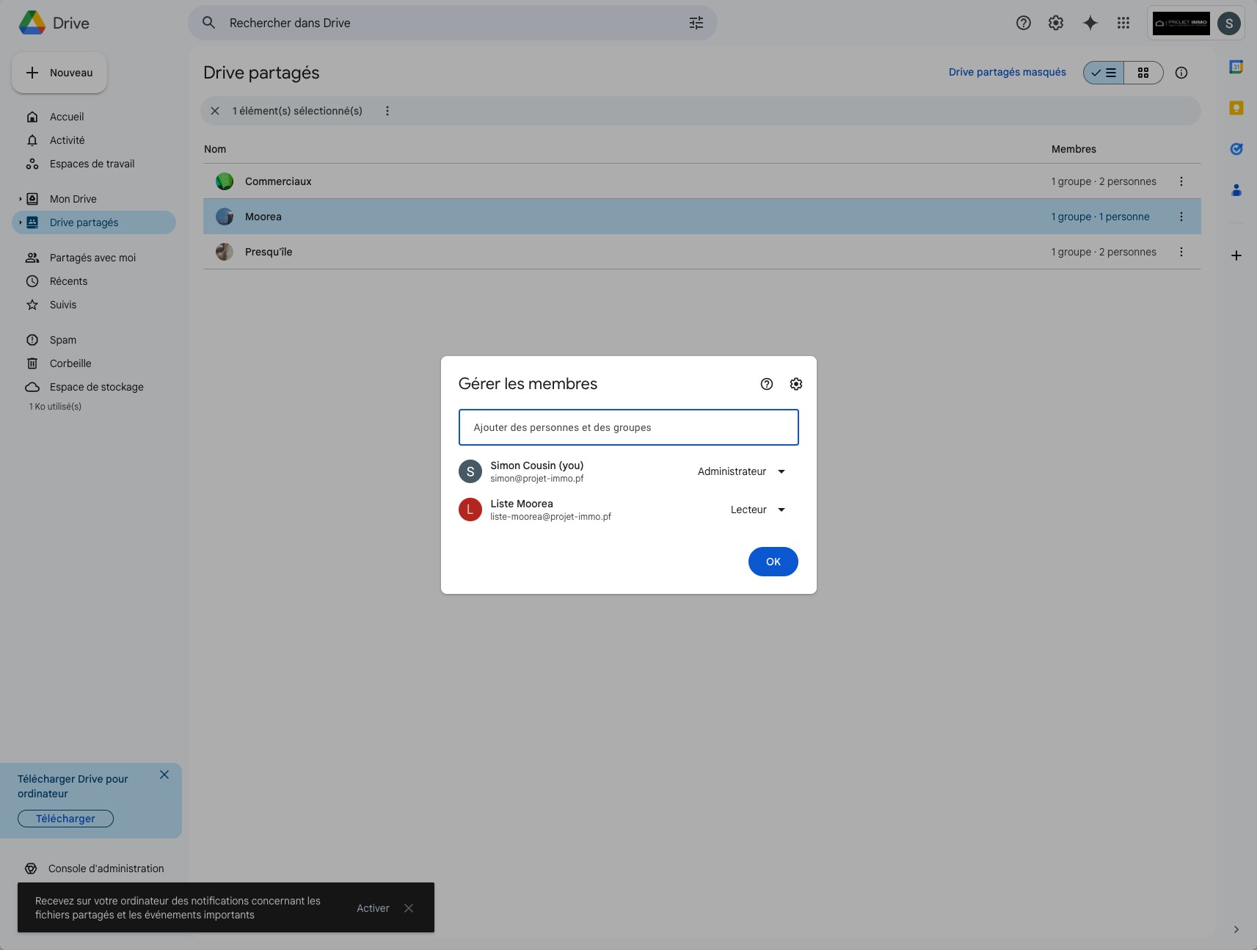
Task: Expand the Mon Drive tree arrow
Action: click(x=21, y=199)
